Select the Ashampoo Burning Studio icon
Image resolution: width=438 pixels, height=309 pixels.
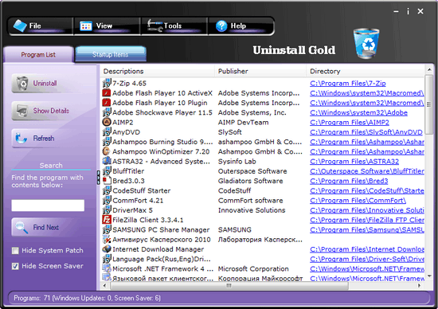[x=107, y=142]
